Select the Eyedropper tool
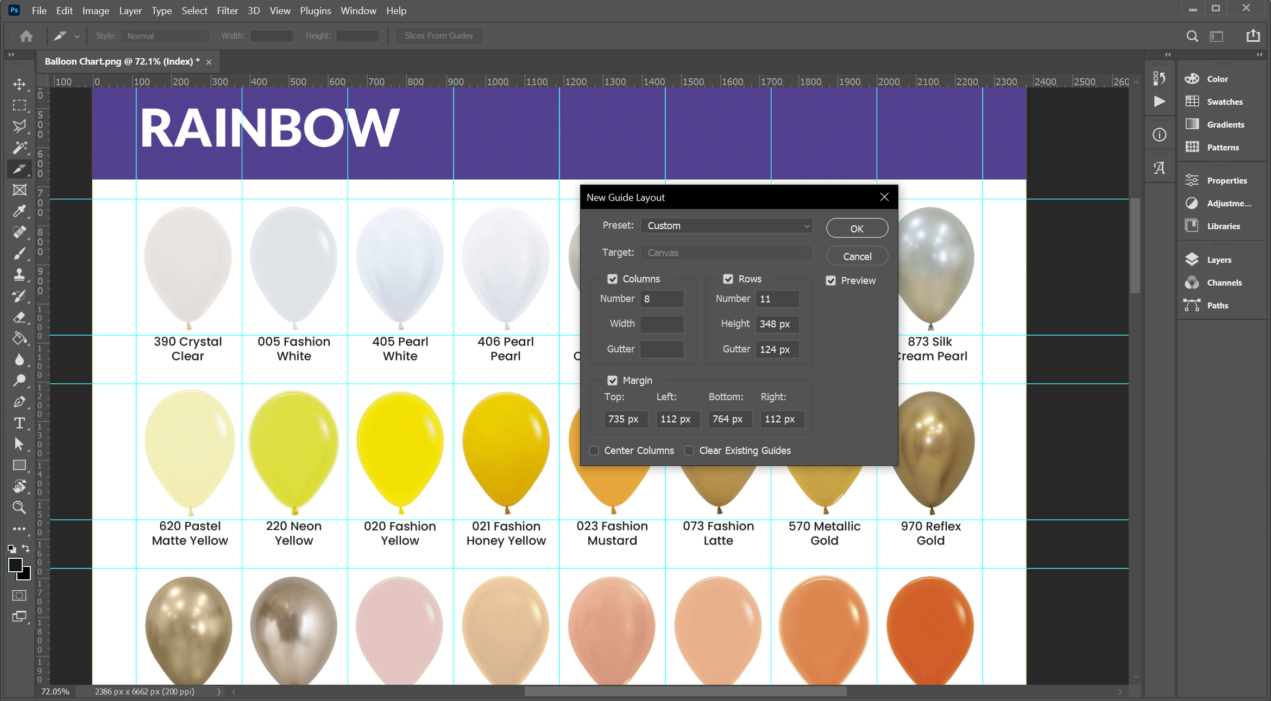Image resolution: width=1271 pixels, height=701 pixels. pos(20,211)
